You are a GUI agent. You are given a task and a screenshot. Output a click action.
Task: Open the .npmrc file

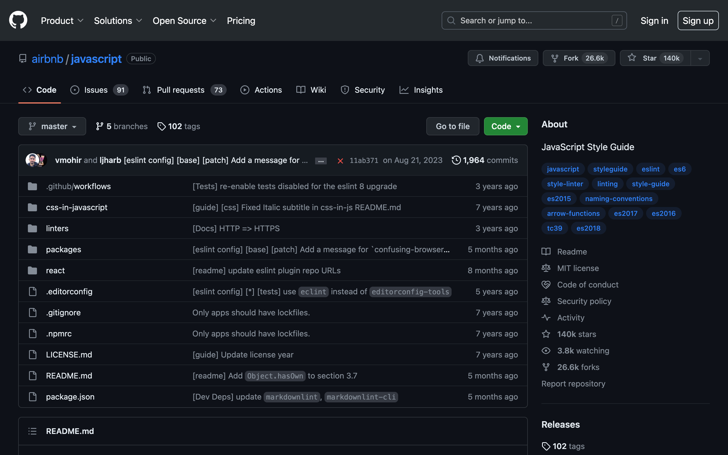tap(59, 334)
